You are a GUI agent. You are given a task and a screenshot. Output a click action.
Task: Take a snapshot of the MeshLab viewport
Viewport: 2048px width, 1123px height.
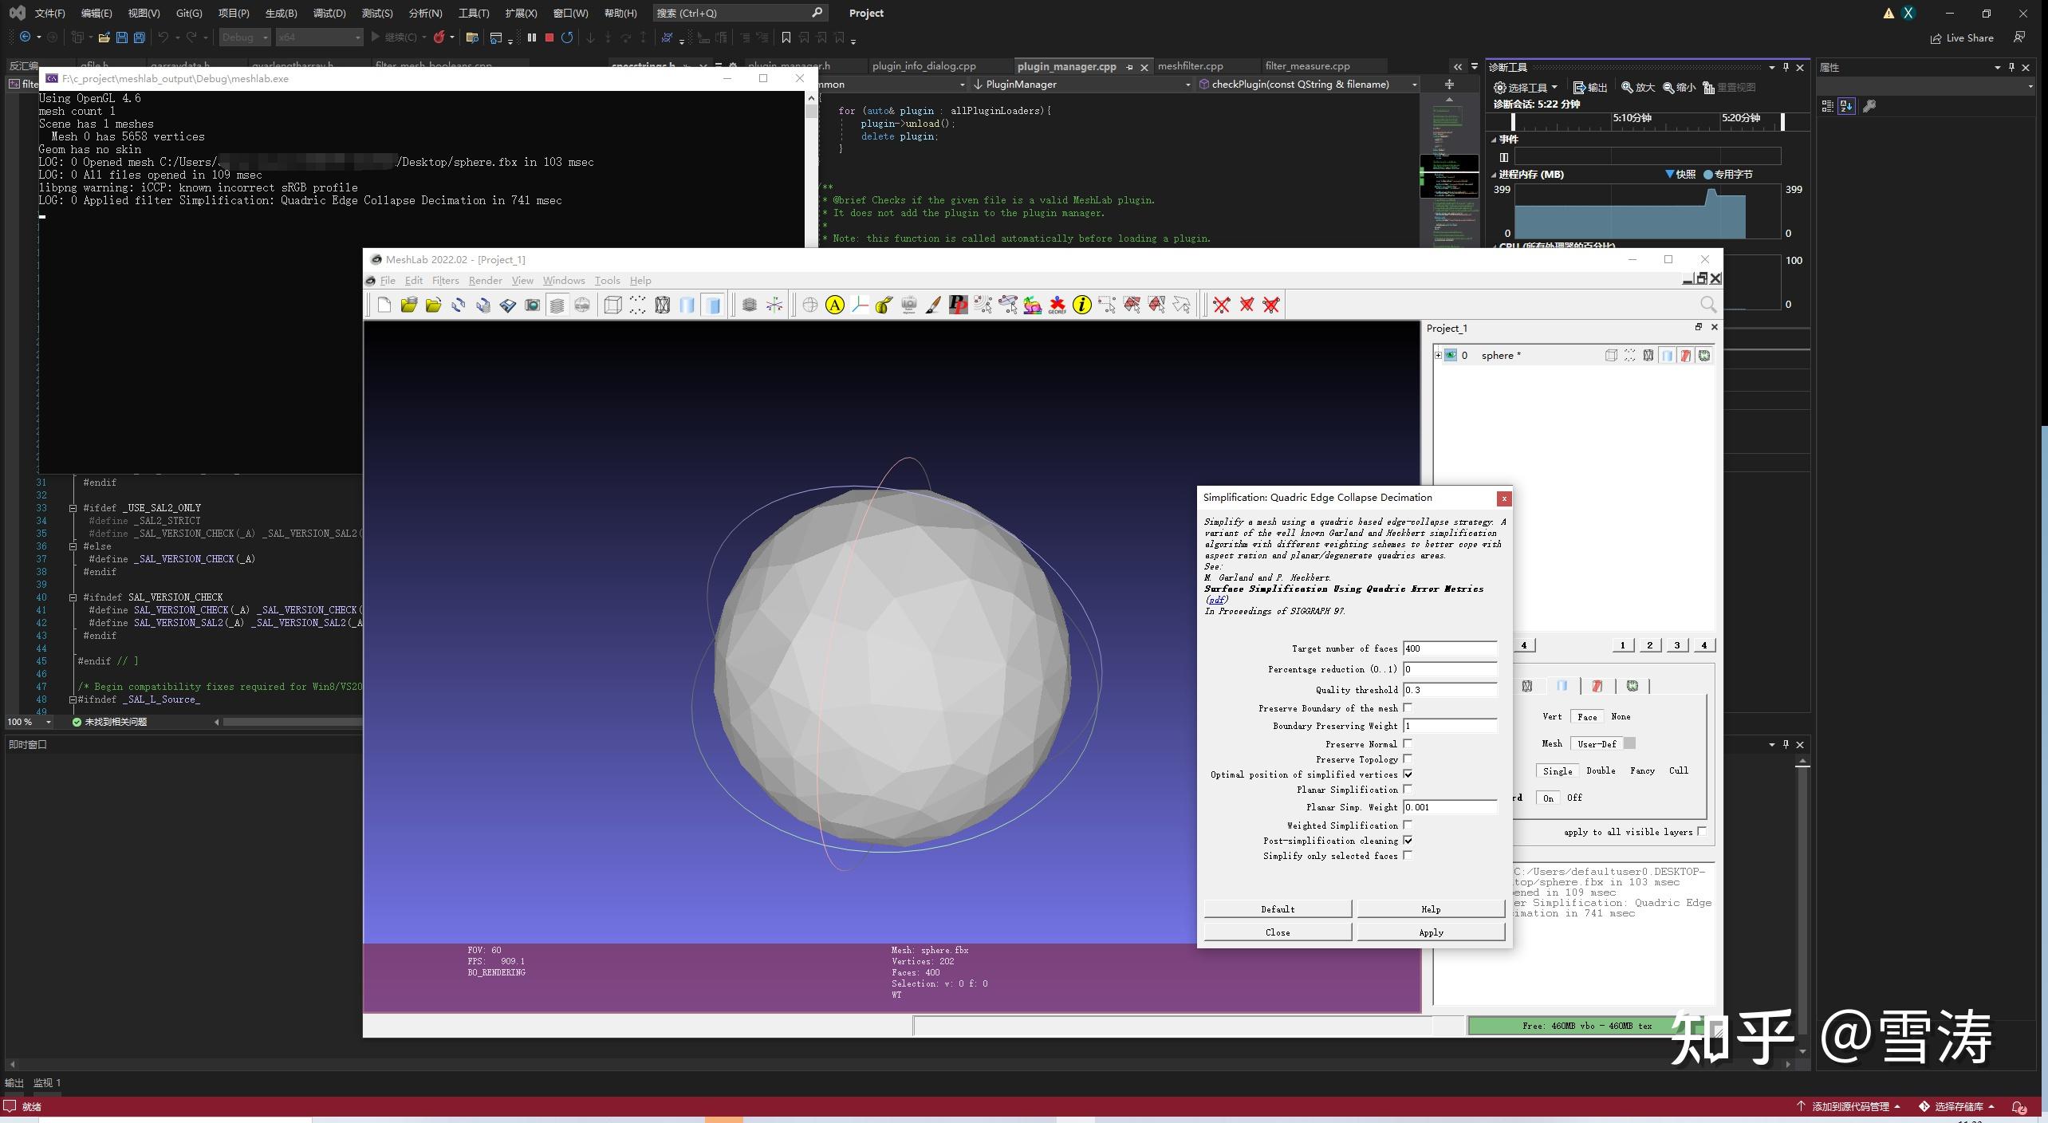[532, 305]
